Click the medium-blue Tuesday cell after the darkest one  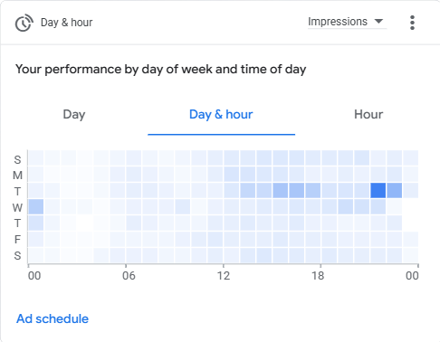click(x=395, y=191)
